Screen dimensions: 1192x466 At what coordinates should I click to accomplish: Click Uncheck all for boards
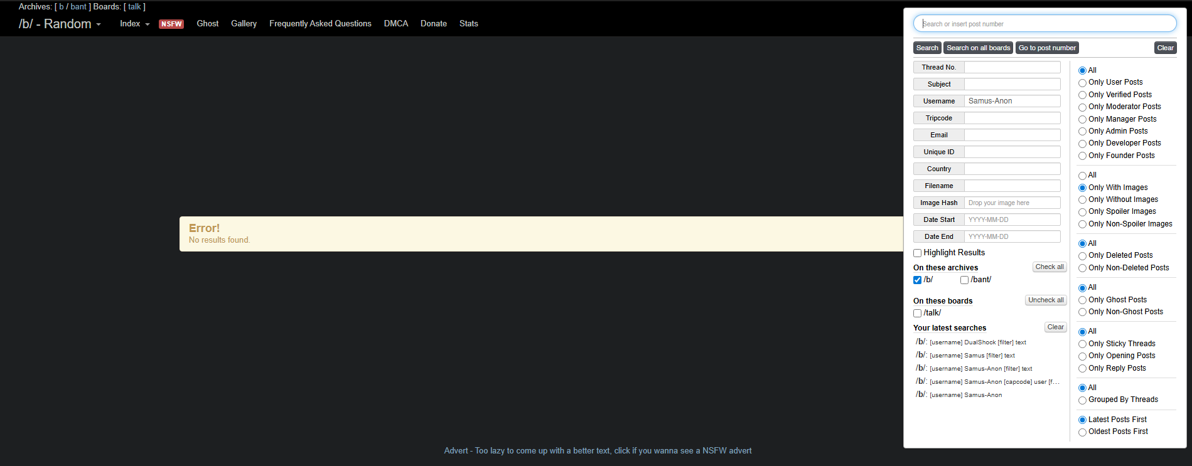coord(1046,300)
